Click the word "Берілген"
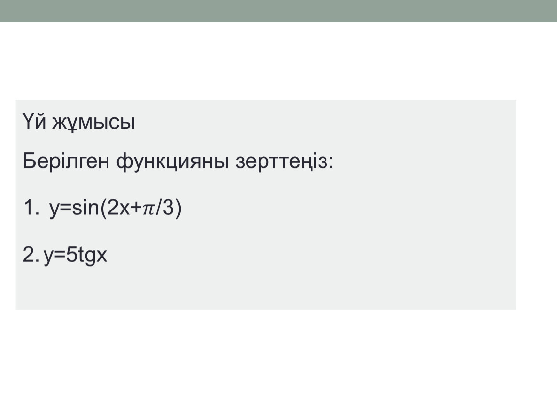This screenshot has height=419, width=557. tap(66, 161)
